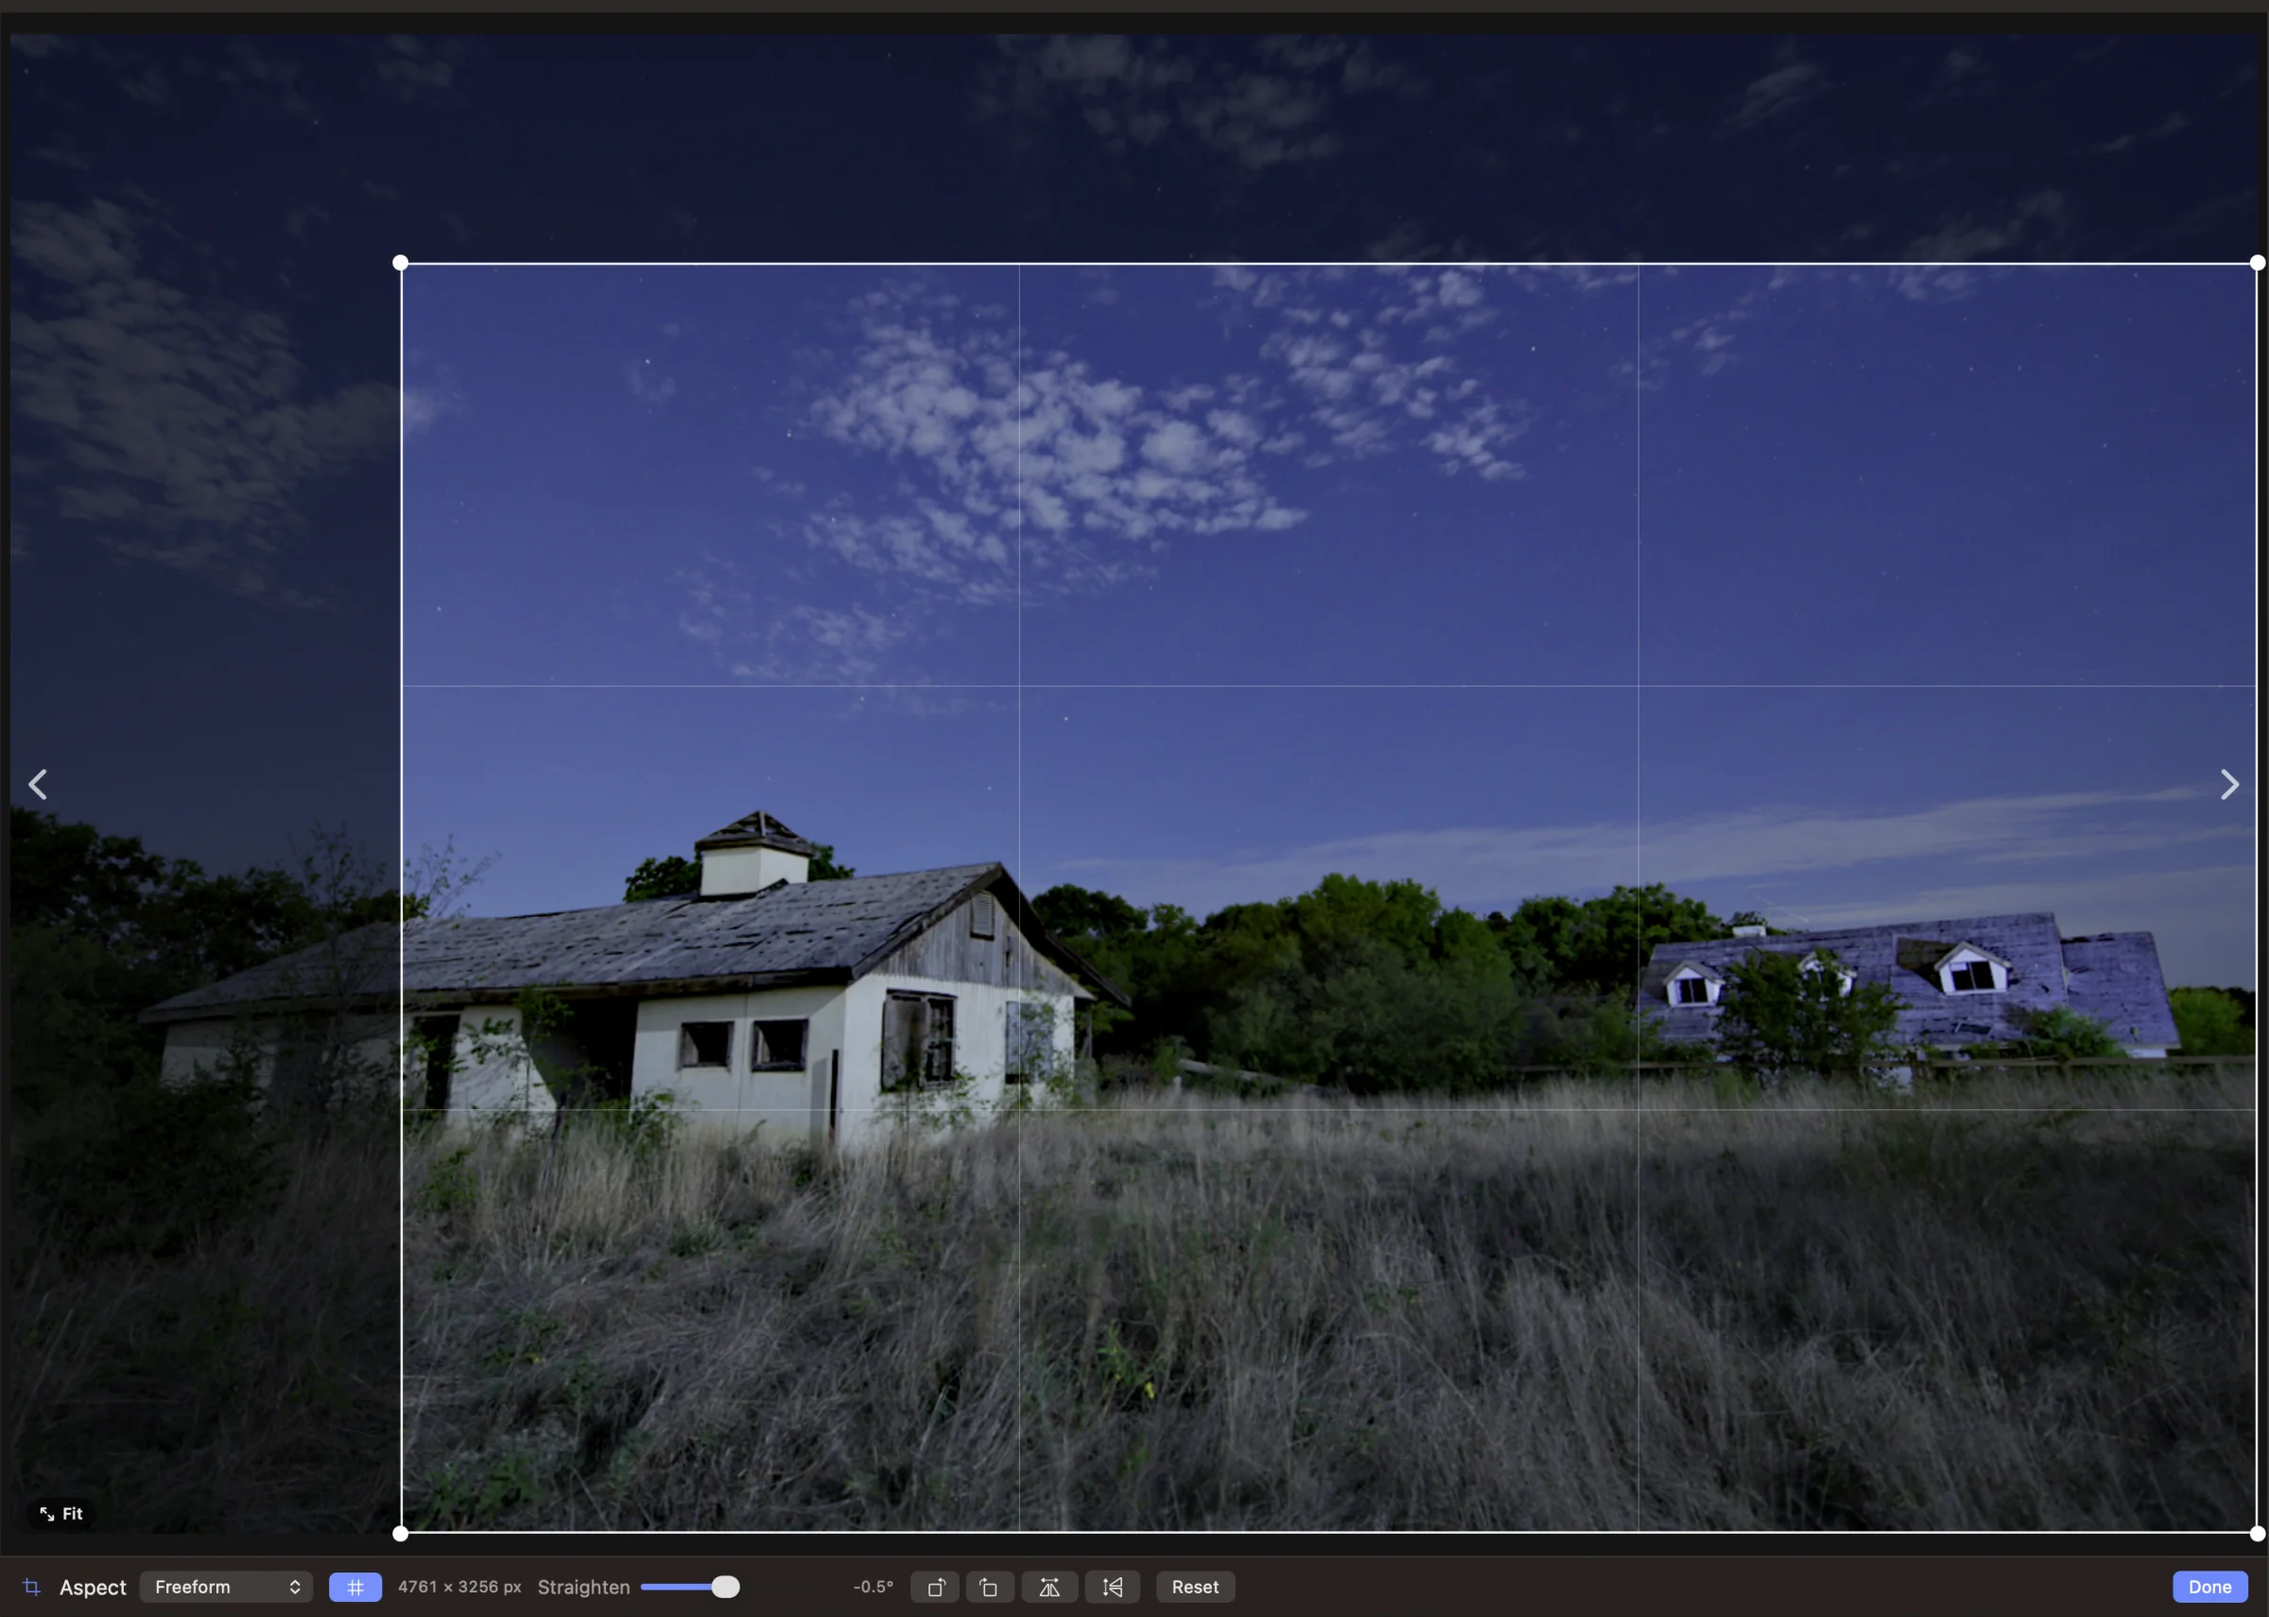Click the top-left crop corner handle
The image size is (2269, 1617).
(x=400, y=263)
